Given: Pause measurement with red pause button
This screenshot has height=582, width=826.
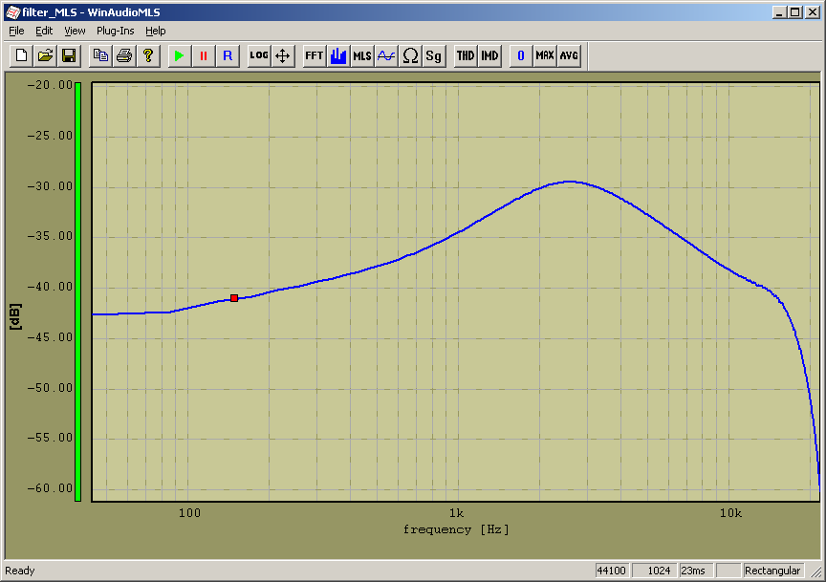Looking at the screenshot, I should coord(204,55).
